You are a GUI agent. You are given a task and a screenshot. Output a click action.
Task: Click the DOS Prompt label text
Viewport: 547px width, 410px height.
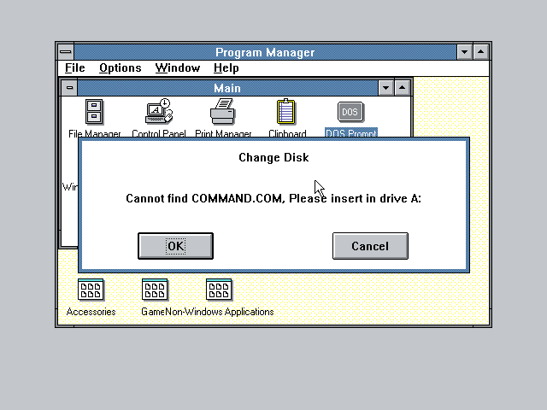tap(351, 133)
